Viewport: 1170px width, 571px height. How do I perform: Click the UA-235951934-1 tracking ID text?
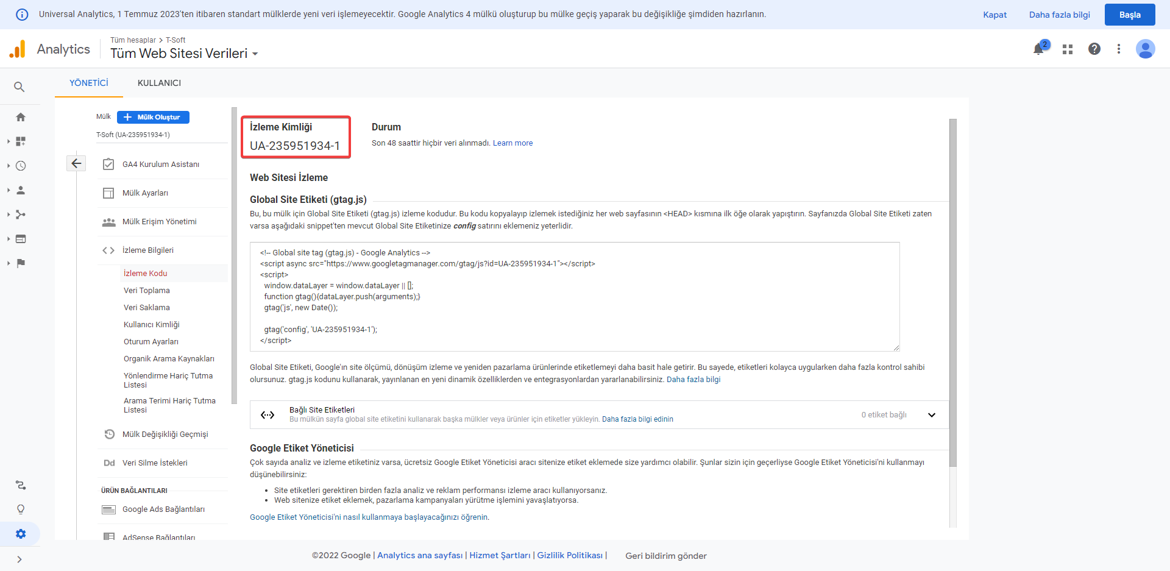pyautogui.click(x=295, y=146)
